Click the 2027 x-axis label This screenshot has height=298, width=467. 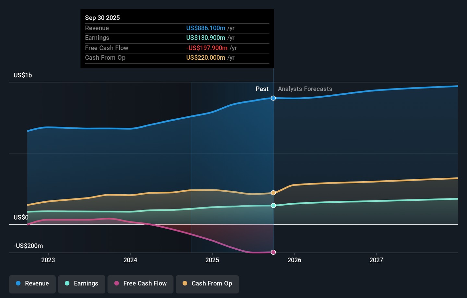pyautogui.click(x=376, y=260)
